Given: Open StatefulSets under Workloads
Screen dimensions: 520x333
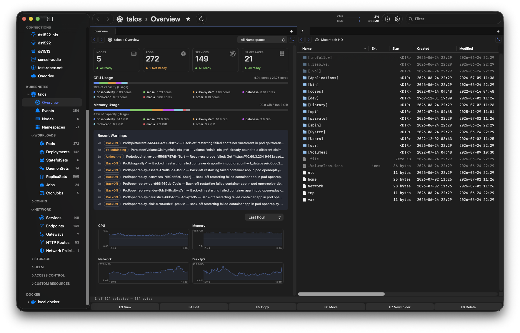Looking at the screenshot, I should 52,160.
